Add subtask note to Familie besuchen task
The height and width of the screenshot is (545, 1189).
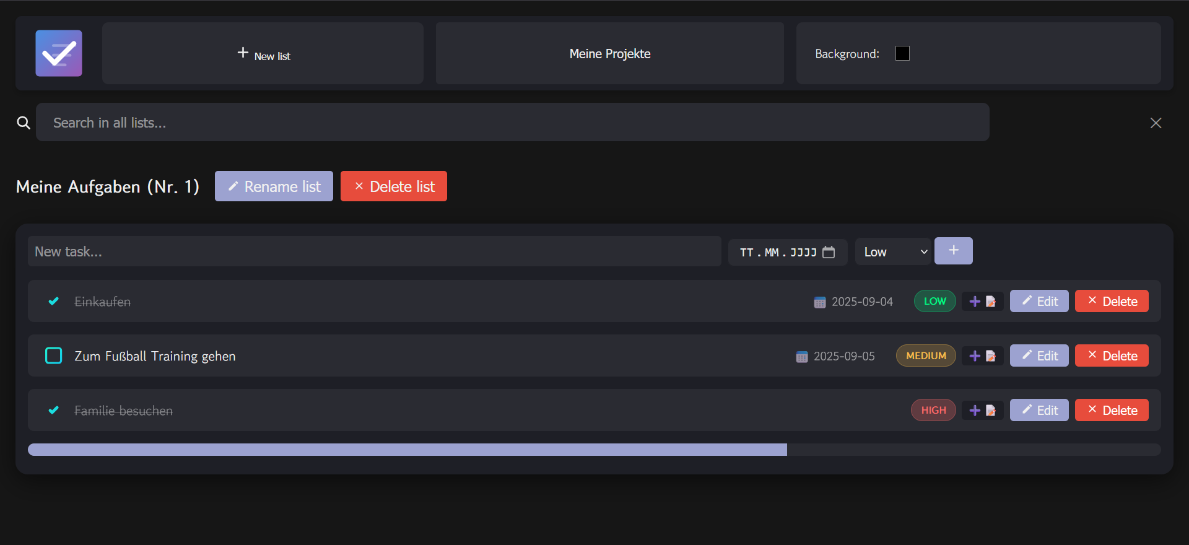pos(982,411)
